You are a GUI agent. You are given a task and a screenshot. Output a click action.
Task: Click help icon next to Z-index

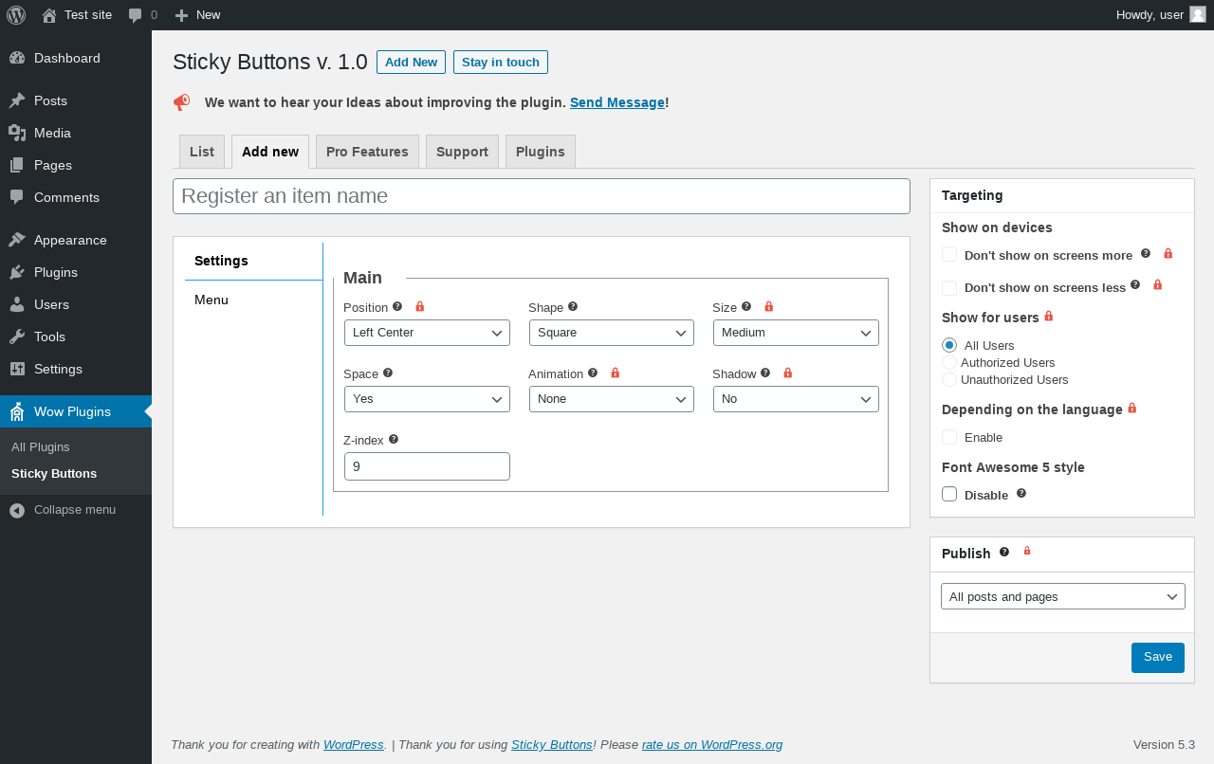pos(394,439)
